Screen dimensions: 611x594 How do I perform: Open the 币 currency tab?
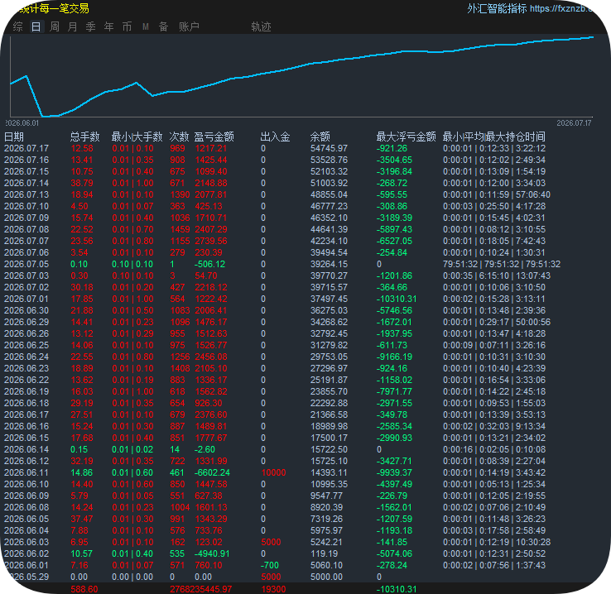[x=127, y=26]
